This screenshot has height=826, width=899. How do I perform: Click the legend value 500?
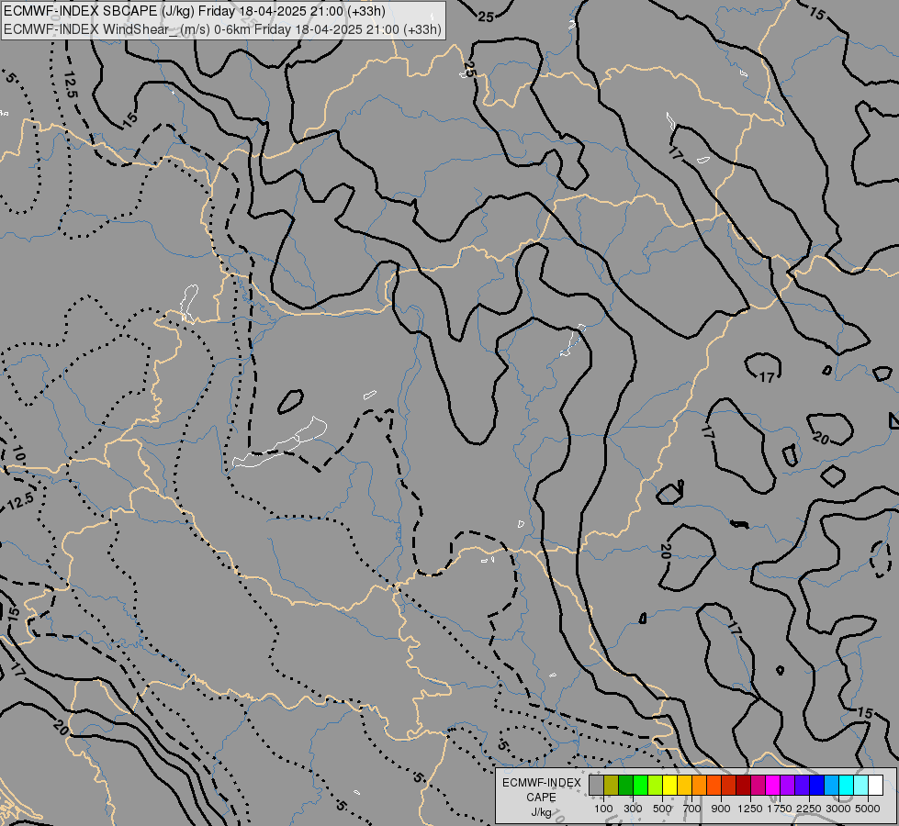(662, 809)
